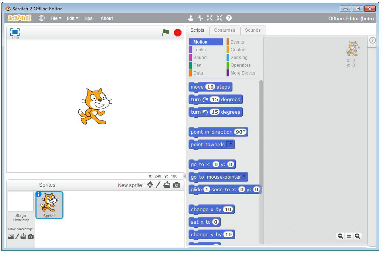Expand the go to mouse-pointer dropdown
This screenshot has height=255, width=383.
[244, 177]
